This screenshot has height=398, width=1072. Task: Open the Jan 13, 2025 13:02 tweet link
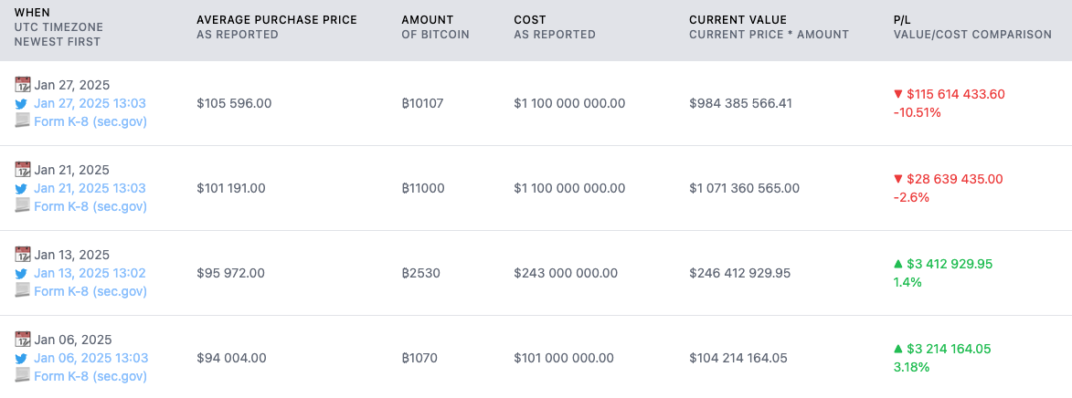90,273
